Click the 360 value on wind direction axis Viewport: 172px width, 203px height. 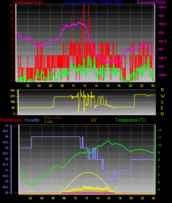click(x=12, y=90)
